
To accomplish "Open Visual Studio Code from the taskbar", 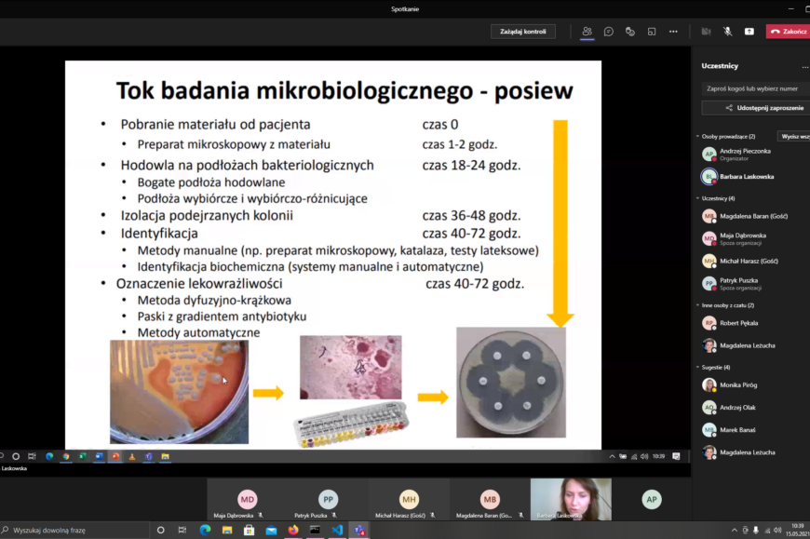I will [337, 531].
